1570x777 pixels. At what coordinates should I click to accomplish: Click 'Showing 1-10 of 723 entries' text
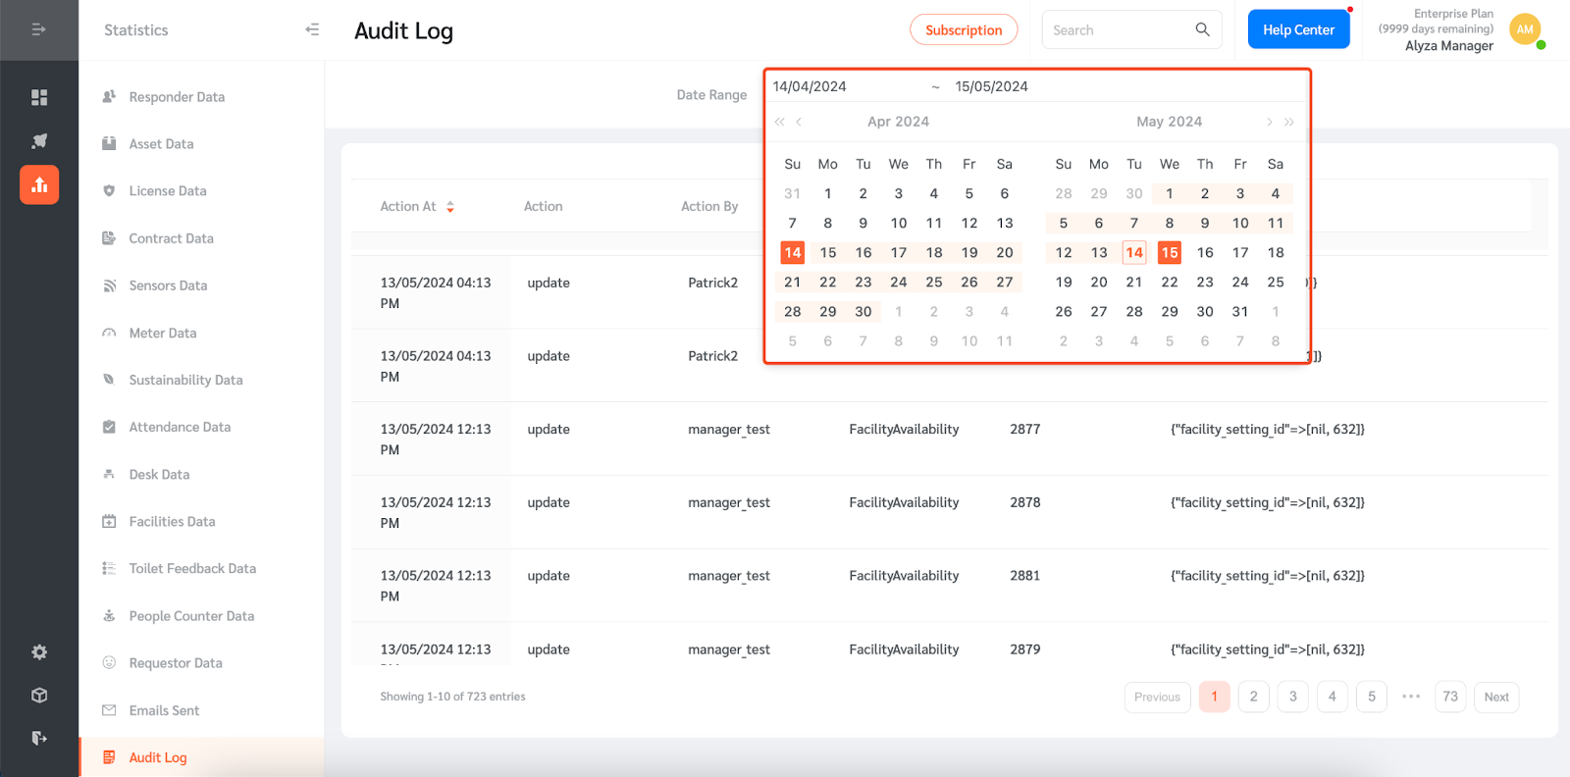452,697
